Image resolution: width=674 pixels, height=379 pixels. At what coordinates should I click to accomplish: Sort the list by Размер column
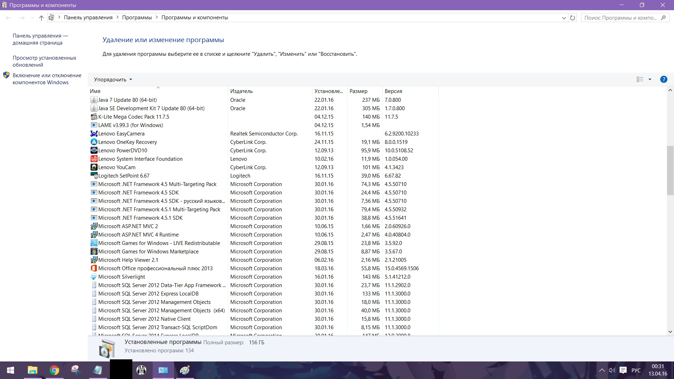tap(365, 91)
